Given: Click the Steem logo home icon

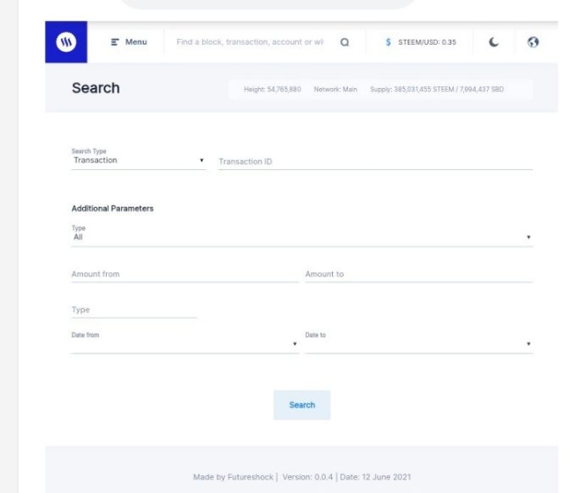Looking at the screenshot, I should [x=66, y=42].
